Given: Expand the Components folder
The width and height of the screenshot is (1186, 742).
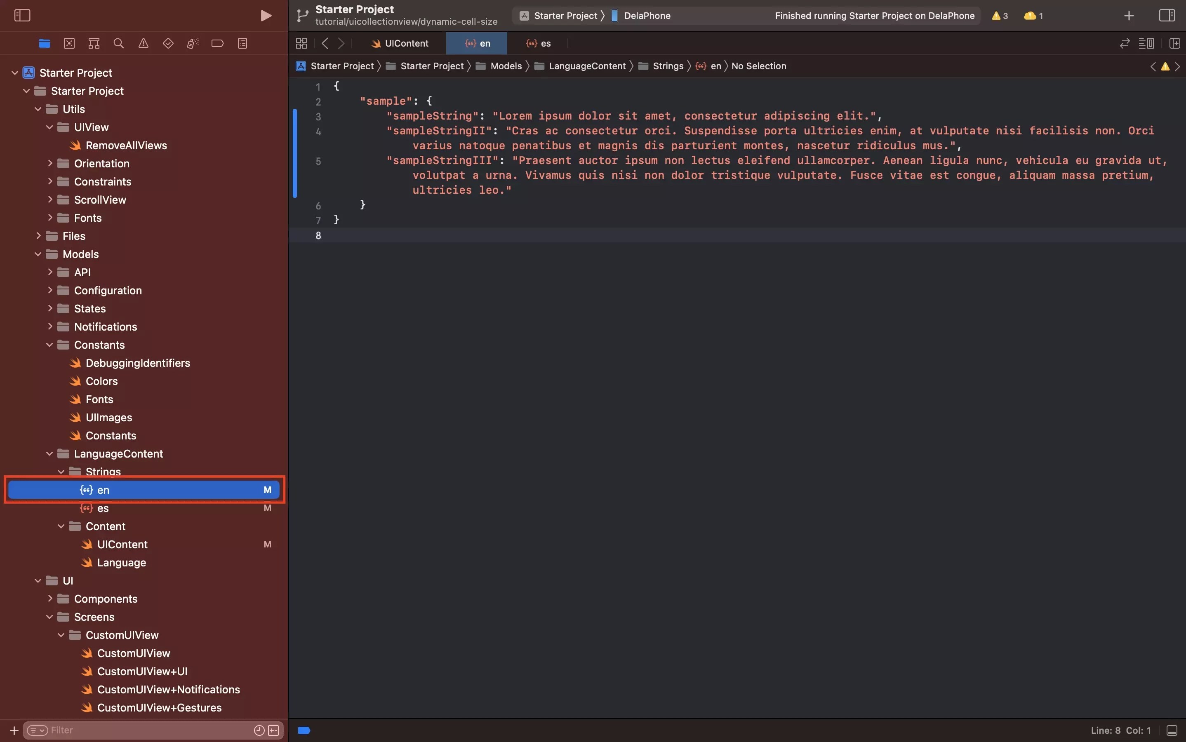Looking at the screenshot, I should [x=49, y=599].
